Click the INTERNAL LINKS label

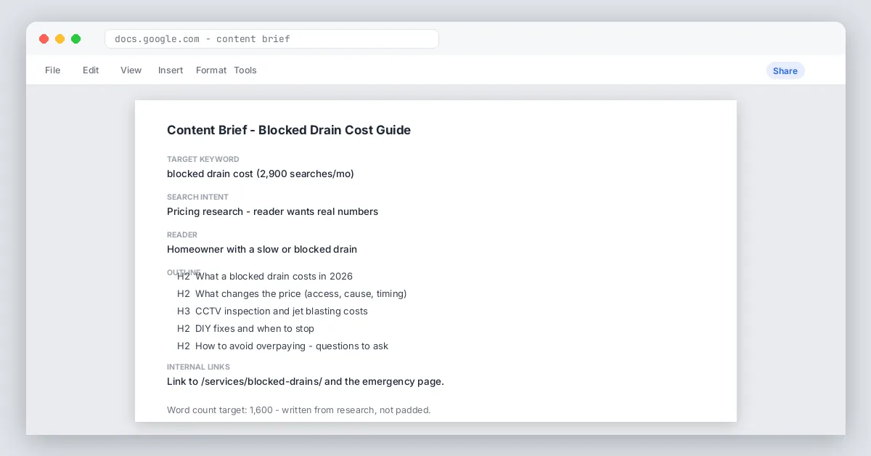tap(198, 367)
